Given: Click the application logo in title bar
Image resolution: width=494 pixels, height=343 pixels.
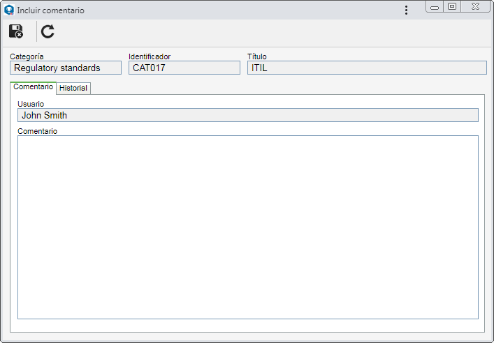Looking at the screenshot, I should pos(9,10).
